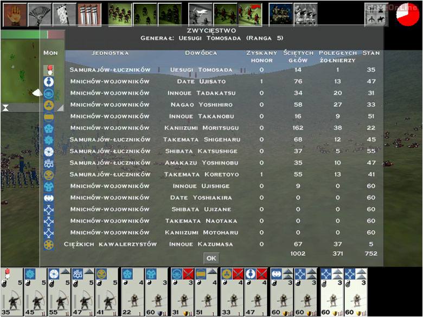Image resolution: width=423 pixels, height=317 pixels.
Task: Select the last highlighted unit card on right
Action: click(x=356, y=292)
